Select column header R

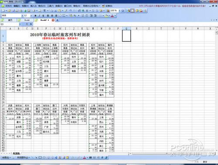click(x=136, y=29)
